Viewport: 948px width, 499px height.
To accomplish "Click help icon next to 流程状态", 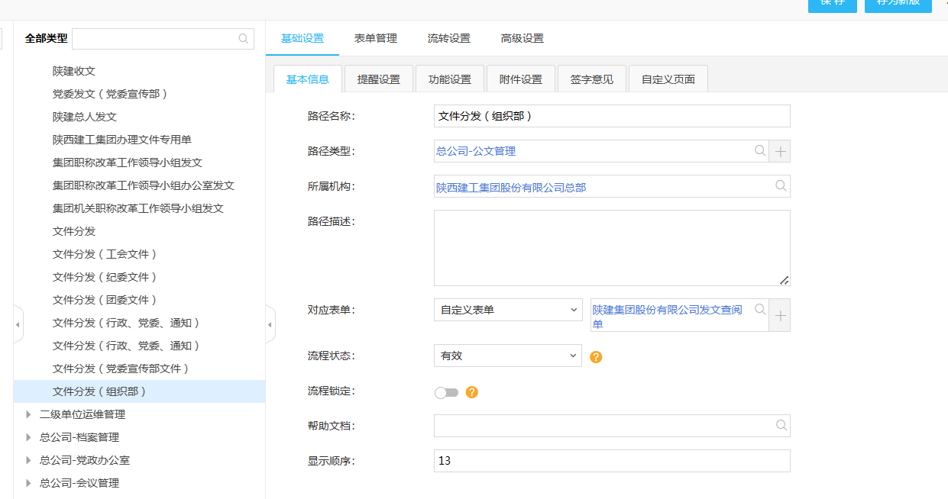I will [596, 356].
